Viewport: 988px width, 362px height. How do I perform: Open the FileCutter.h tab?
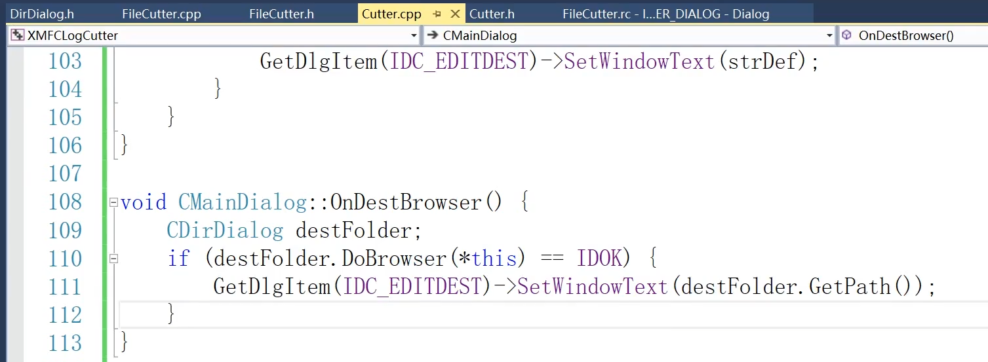click(x=281, y=14)
